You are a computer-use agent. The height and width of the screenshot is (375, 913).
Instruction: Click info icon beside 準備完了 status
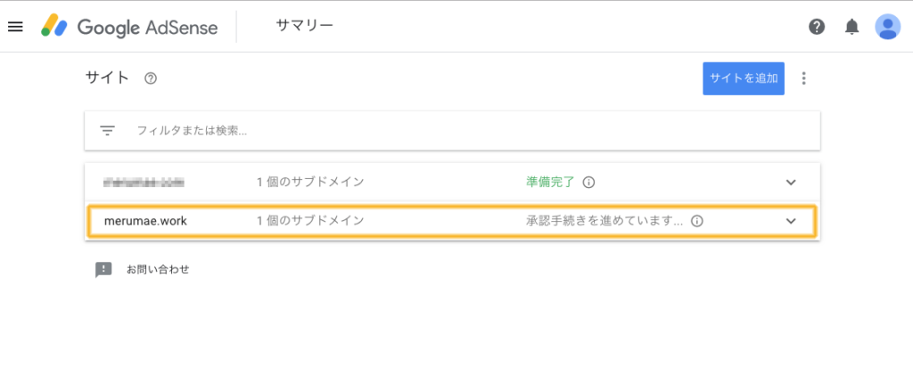pyautogui.click(x=588, y=183)
